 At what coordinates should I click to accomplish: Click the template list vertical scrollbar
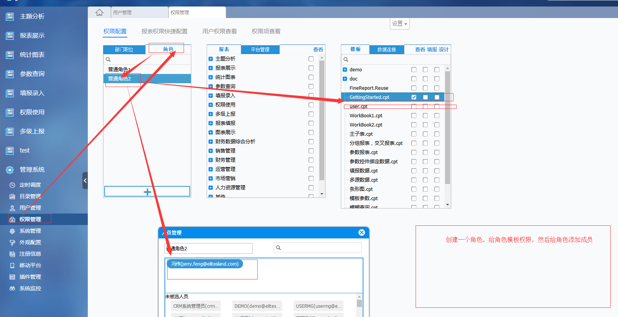447,127
